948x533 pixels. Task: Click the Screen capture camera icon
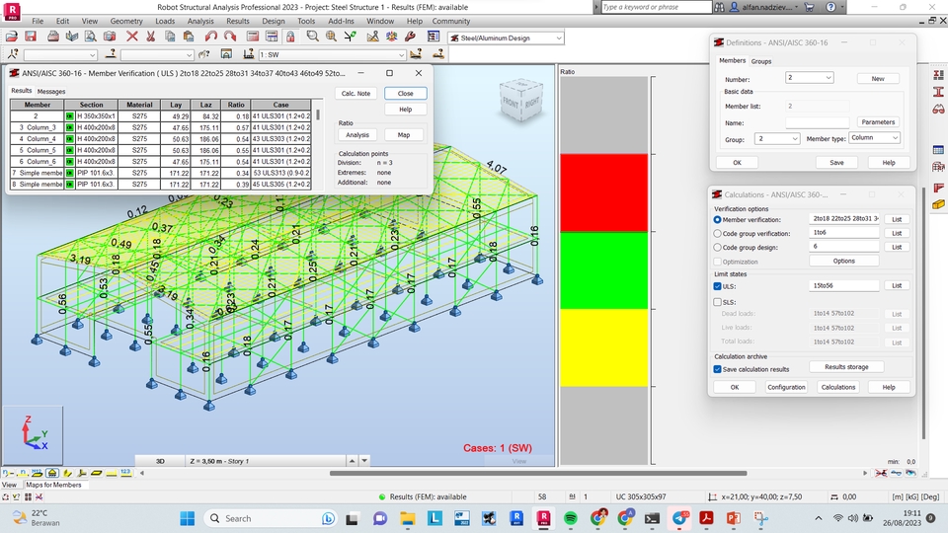(x=110, y=37)
